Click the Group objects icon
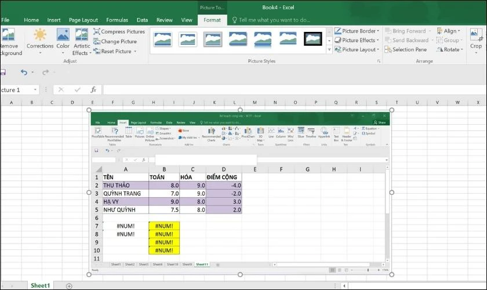 click(x=440, y=40)
